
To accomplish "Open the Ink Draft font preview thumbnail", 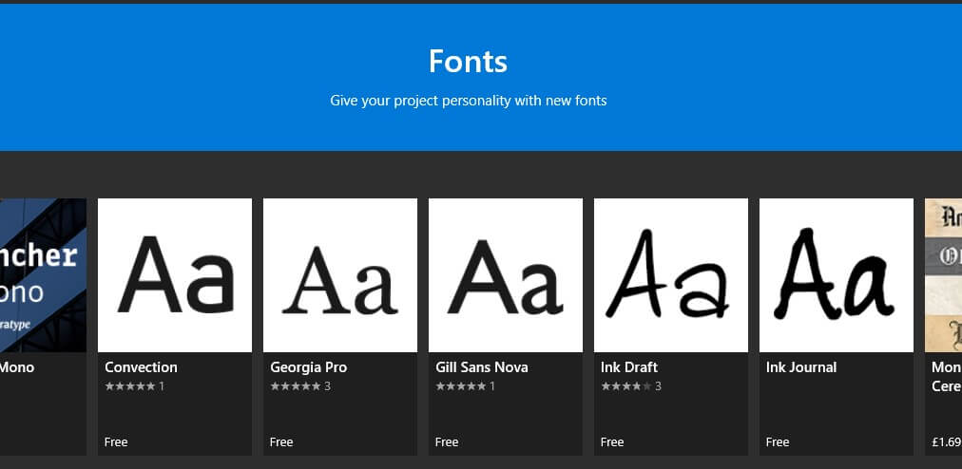I will point(670,275).
